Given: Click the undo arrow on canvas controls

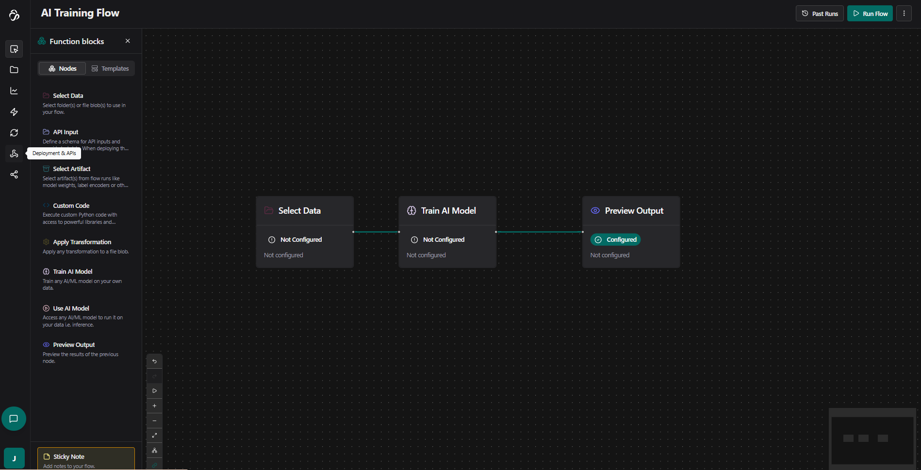Looking at the screenshot, I should tap(154, 361).
